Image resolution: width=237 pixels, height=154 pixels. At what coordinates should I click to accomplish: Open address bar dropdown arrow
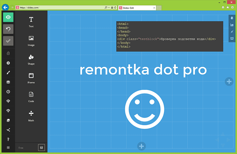coord(109,7)
